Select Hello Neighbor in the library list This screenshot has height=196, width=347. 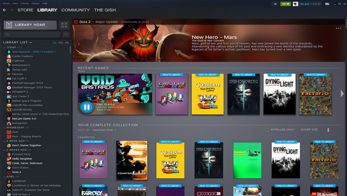pyautogui.click(x=22, y=159)
